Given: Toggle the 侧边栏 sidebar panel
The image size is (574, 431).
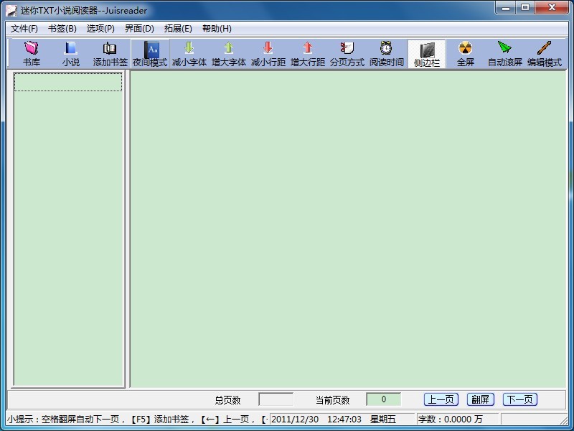Looking at the screenshot, I should coord(427,54).
